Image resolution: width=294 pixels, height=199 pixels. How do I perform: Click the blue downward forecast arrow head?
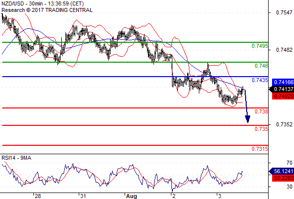point(248,119)
